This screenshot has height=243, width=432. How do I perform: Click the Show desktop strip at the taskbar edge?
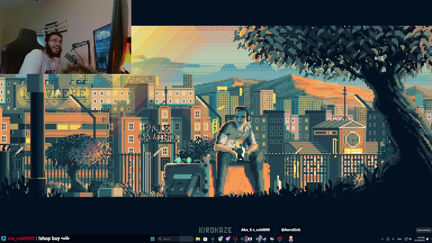pyautogui.click(x=431, y=239)
